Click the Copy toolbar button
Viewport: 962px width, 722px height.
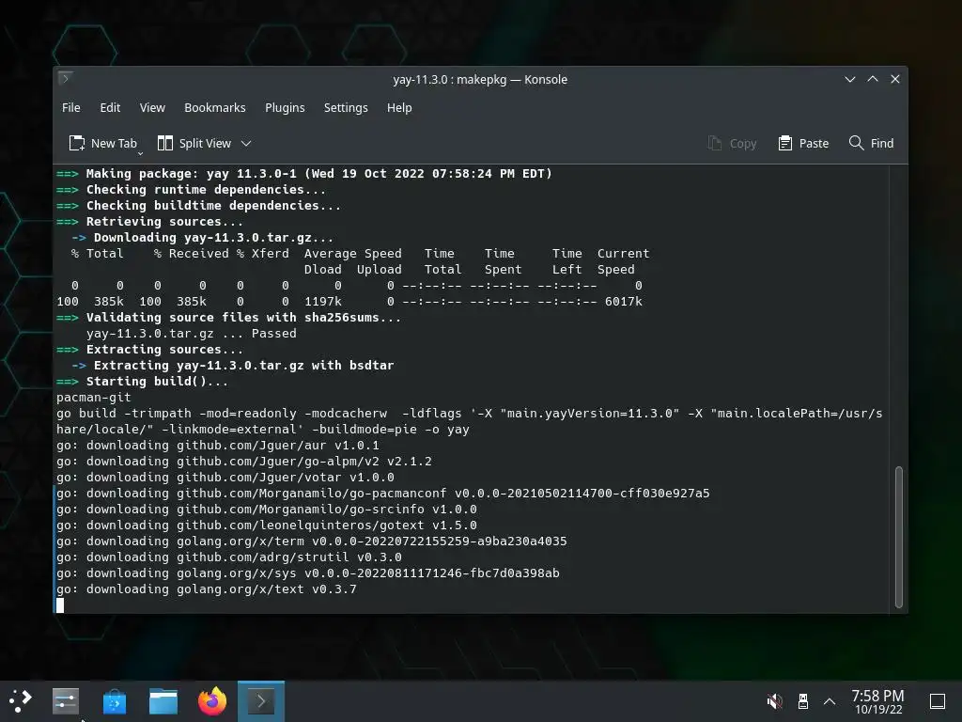point(732,143)
